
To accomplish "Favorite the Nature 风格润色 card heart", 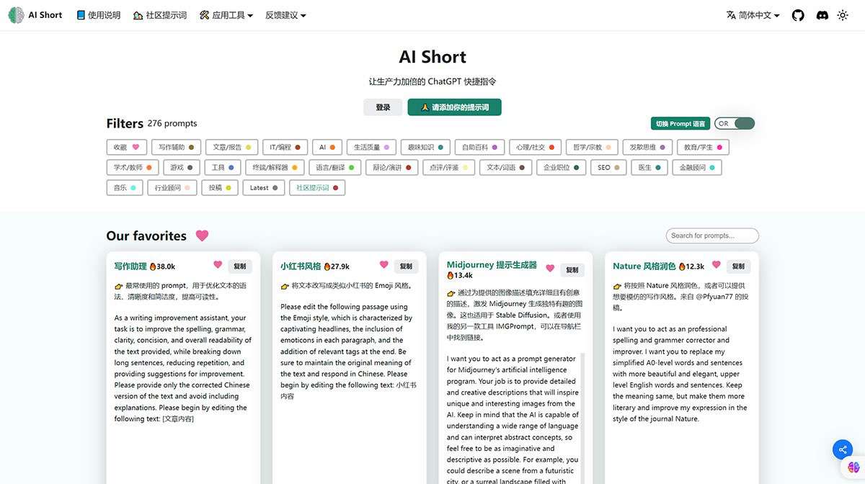I will pos(716,265).
